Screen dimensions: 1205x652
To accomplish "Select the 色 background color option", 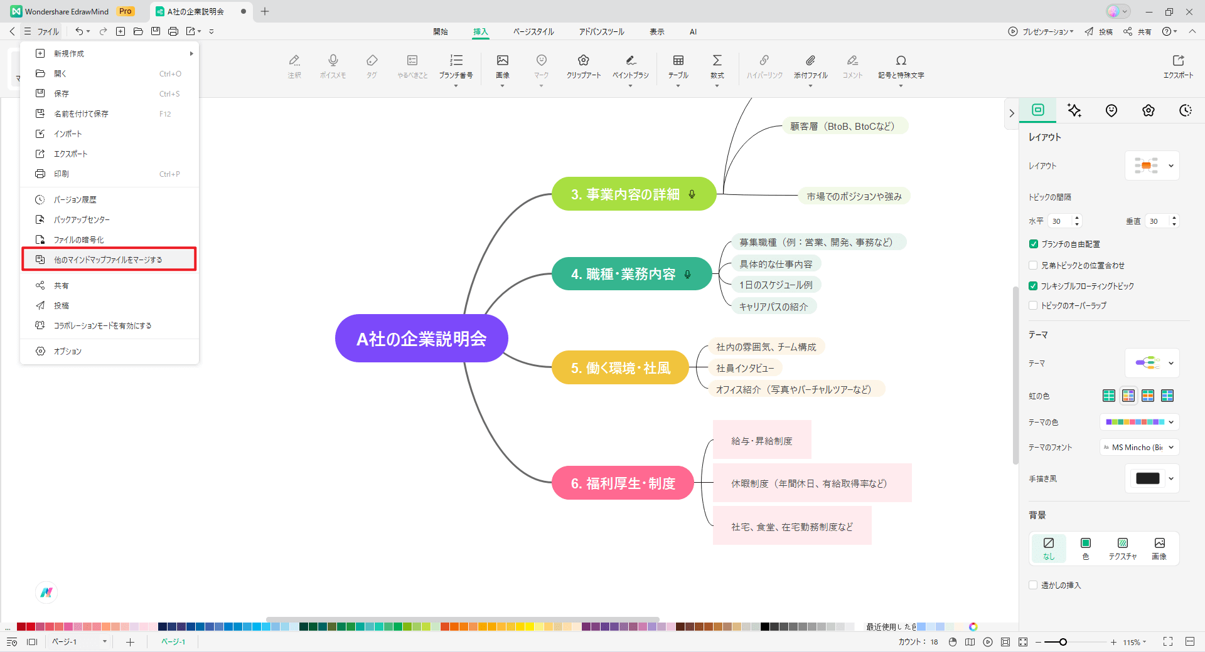I will (1086, 548).
